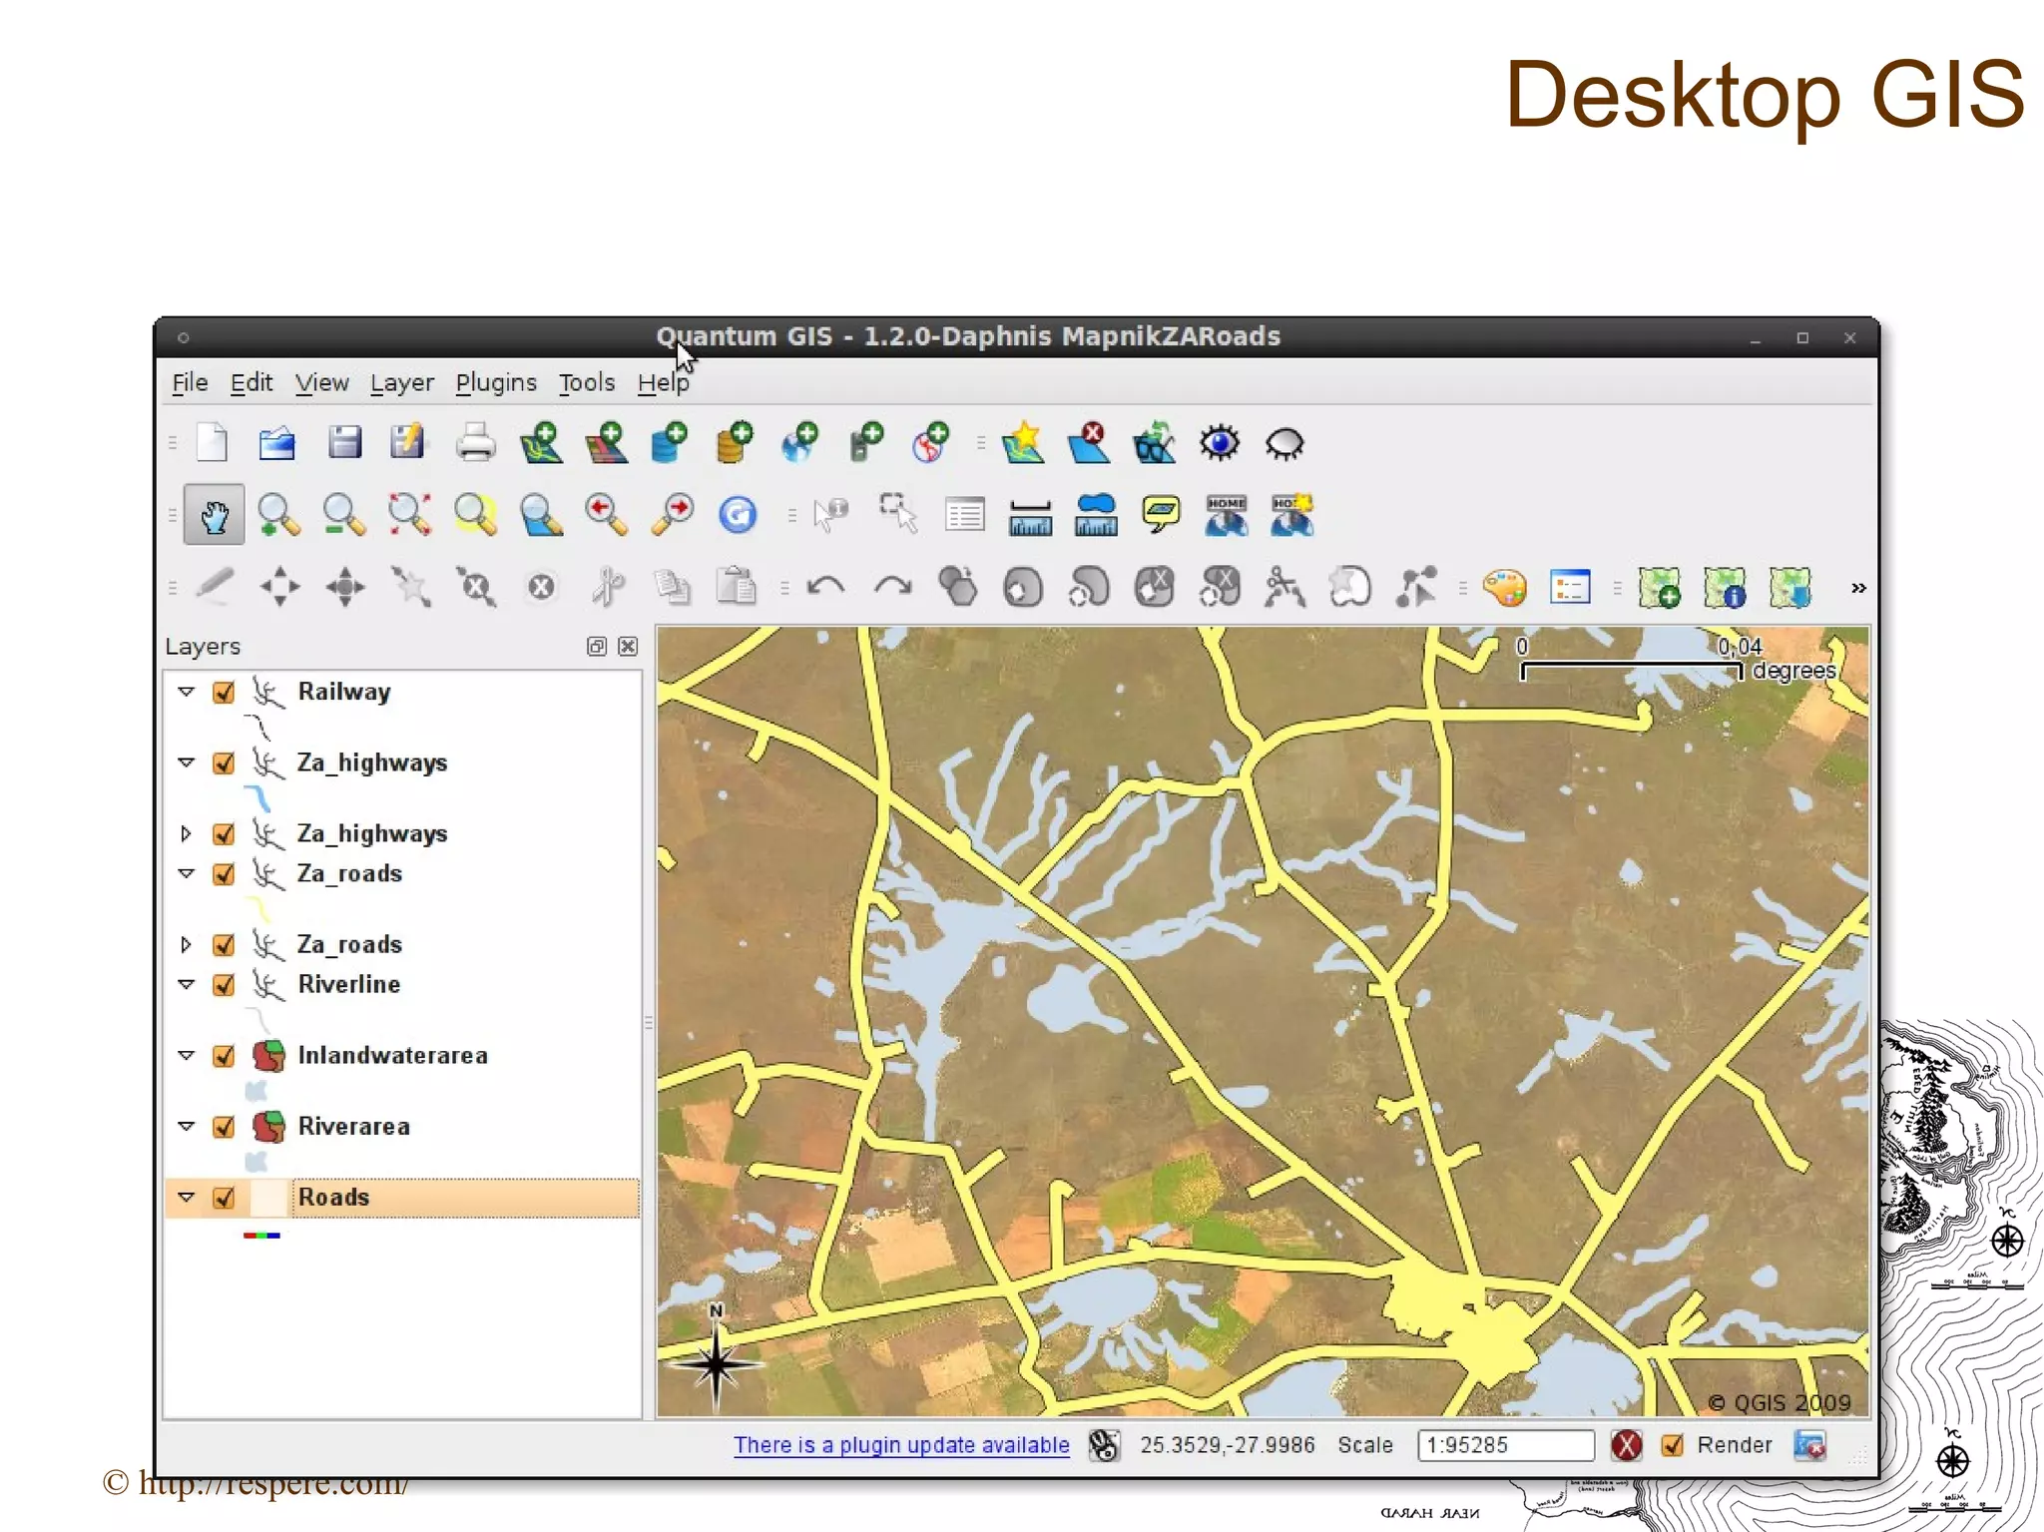Close the Layers panel

pyautogui.click(x=628, y=647)
